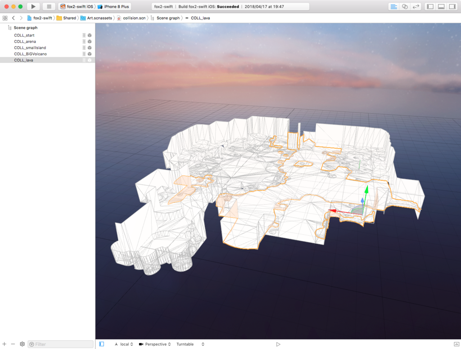This screenshot has width=461, height=349.
Task: Select COLL_BIGVolcano in scene graph
Action: 30,54
